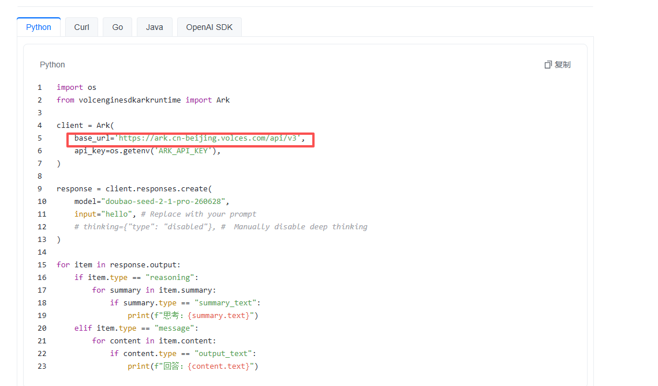This screenshot has width=658, height=386.
Task: Click the 复制 copy button label
Action: [x=562, y=65]
